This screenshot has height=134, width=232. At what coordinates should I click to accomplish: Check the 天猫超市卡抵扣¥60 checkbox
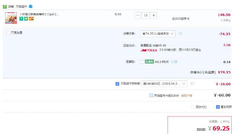coord(151,95)
